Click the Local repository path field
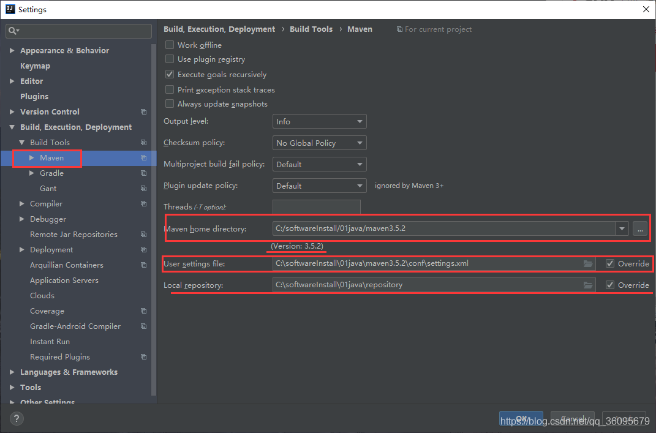 pyautogui.click(x=434, y=285)
